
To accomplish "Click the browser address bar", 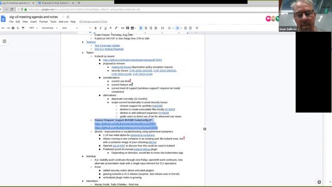I will coord(146,9).
